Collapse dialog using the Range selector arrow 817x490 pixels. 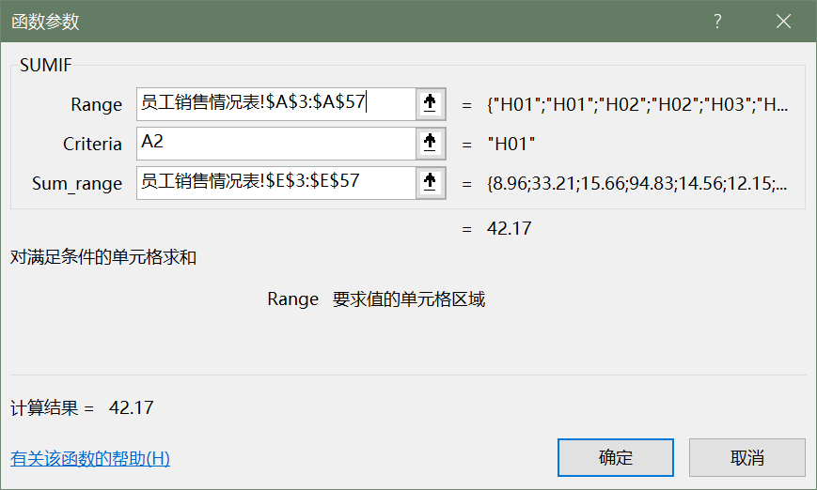[430, 104]
